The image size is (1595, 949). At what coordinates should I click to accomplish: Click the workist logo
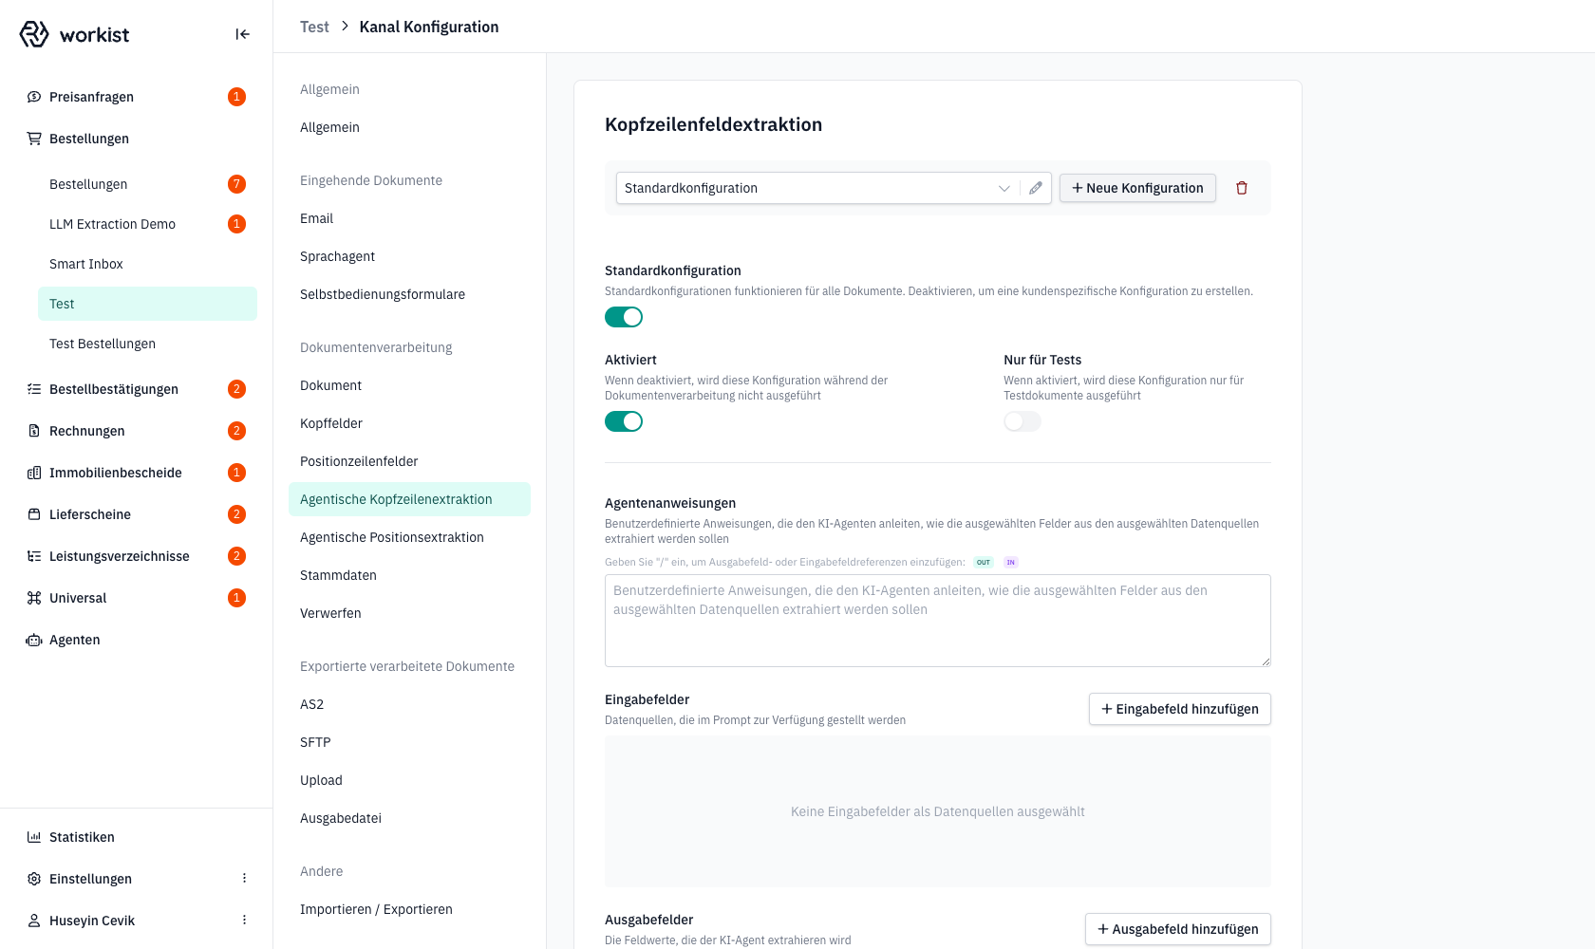click(74, 34)
